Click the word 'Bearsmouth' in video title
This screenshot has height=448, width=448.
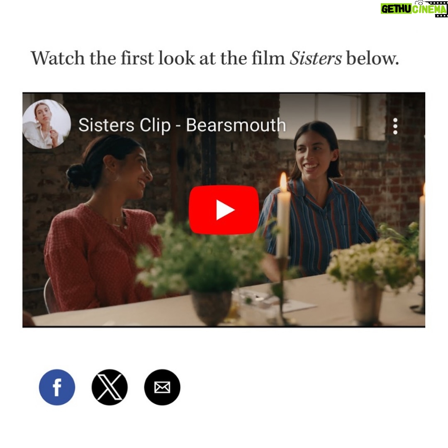click(236, 125)
